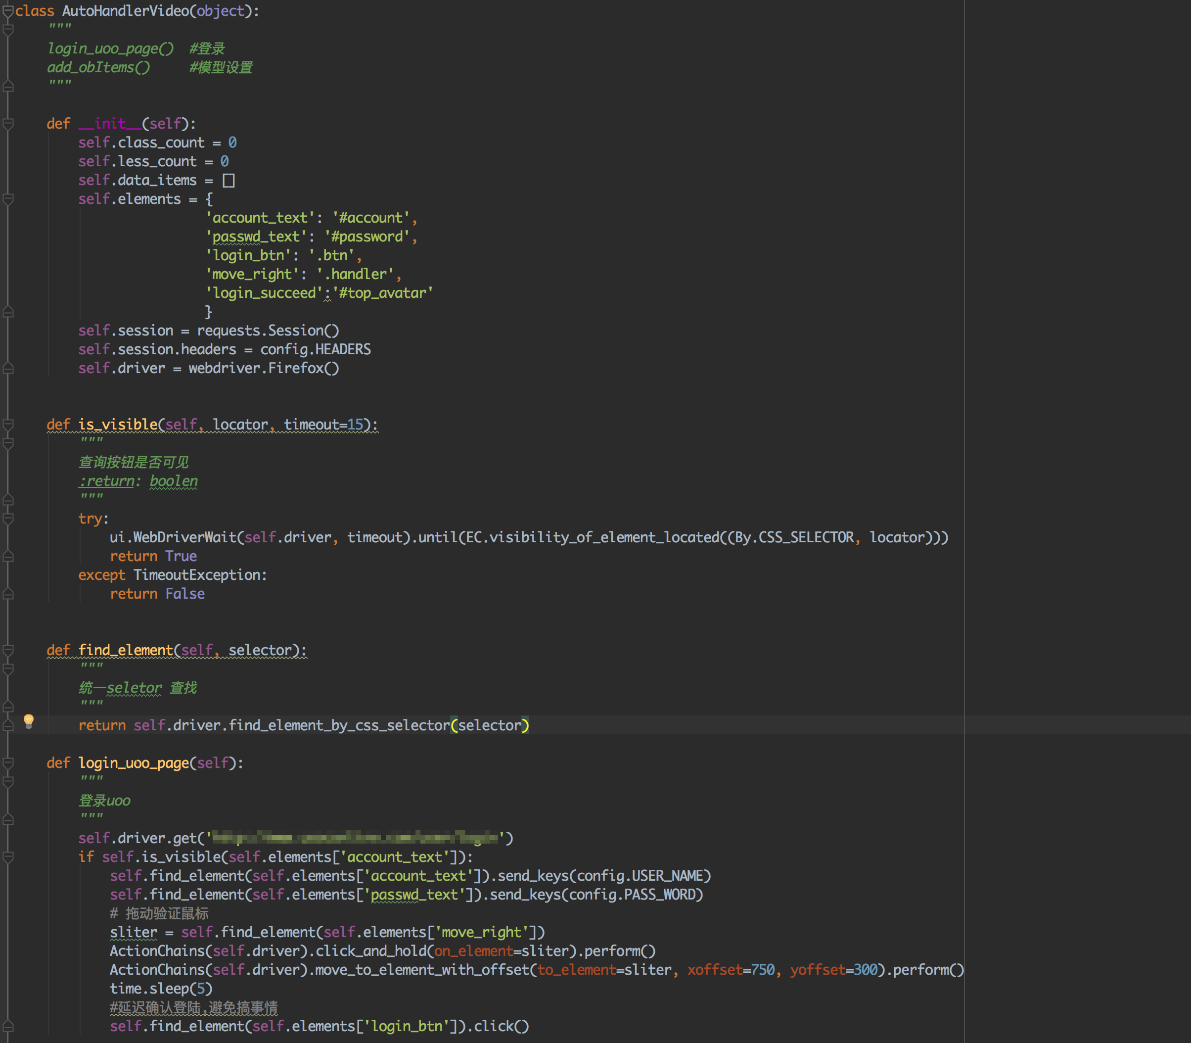Viewport: 1191px width, 1043px height.
Task: Click the '#top_avatar' string value
Action: tap(382, 293)
